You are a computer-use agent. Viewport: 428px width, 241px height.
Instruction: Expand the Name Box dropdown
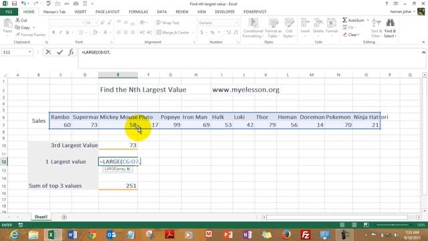click(x=29, y=52)
